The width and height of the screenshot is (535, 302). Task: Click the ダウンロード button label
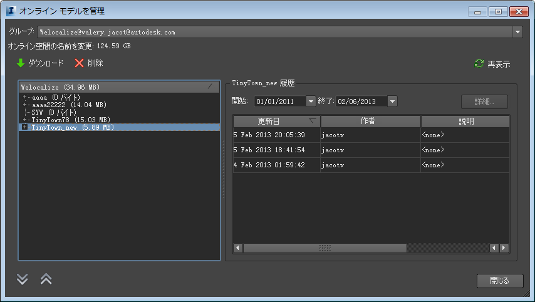click(x=46, y=63)
